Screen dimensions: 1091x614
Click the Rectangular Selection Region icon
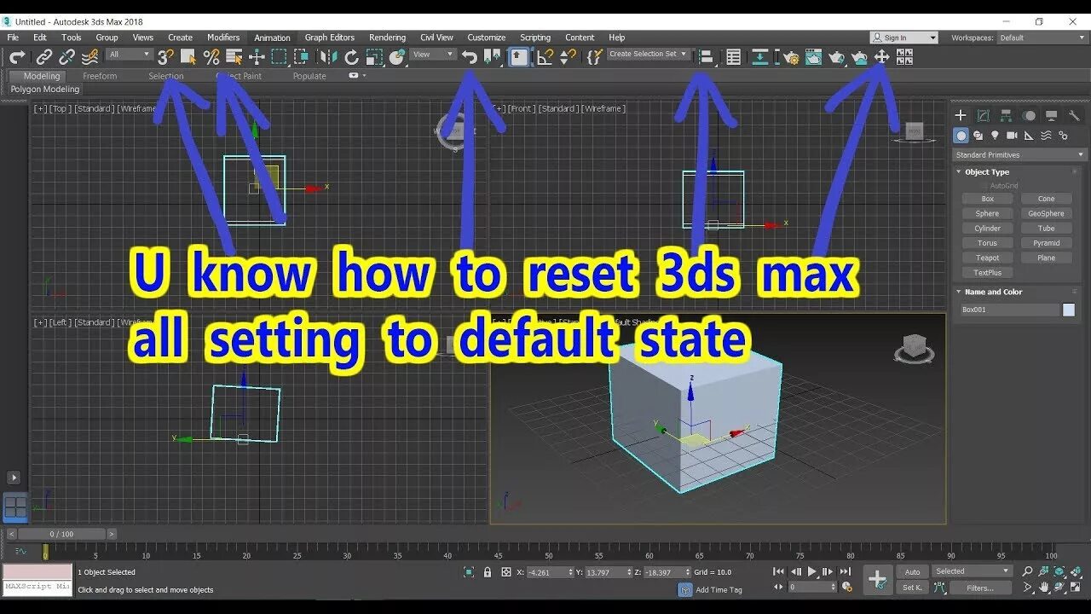pyautogui.click(x=279, y=57)
